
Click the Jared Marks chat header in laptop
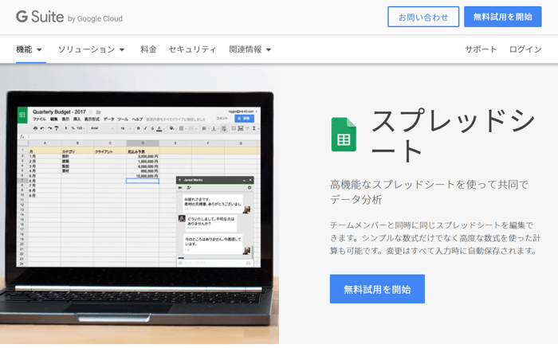tap(215, 180)
